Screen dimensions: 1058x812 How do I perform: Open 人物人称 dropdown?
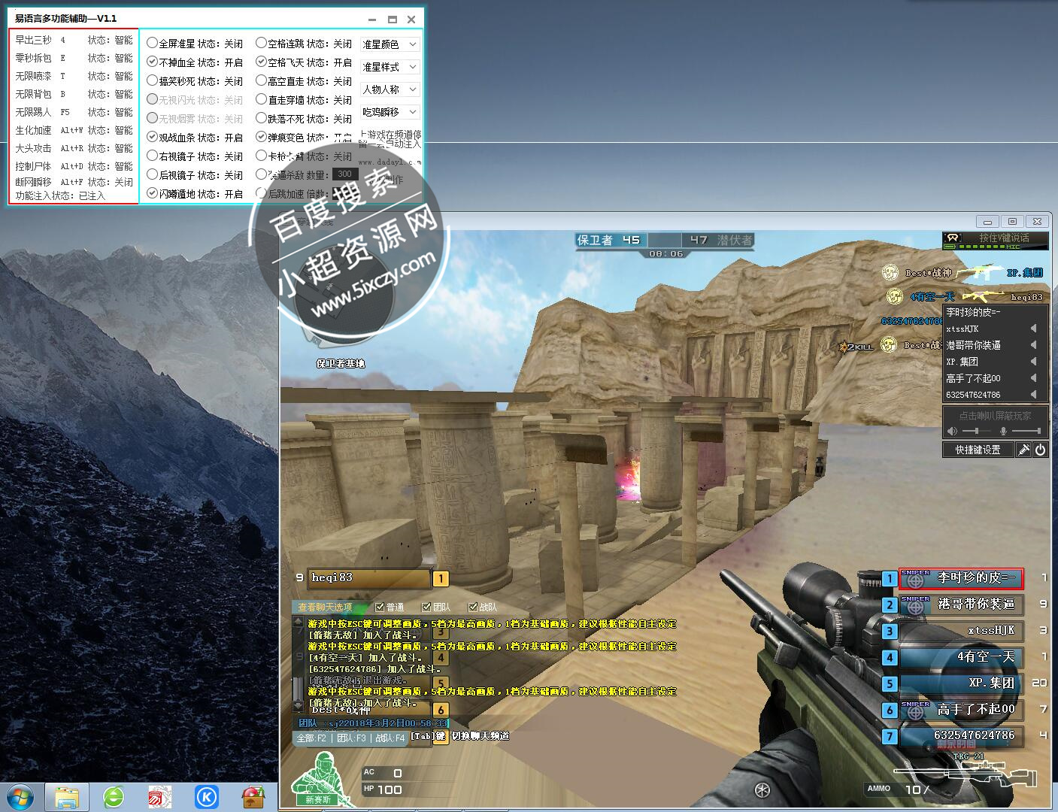(x=390, y=89)
